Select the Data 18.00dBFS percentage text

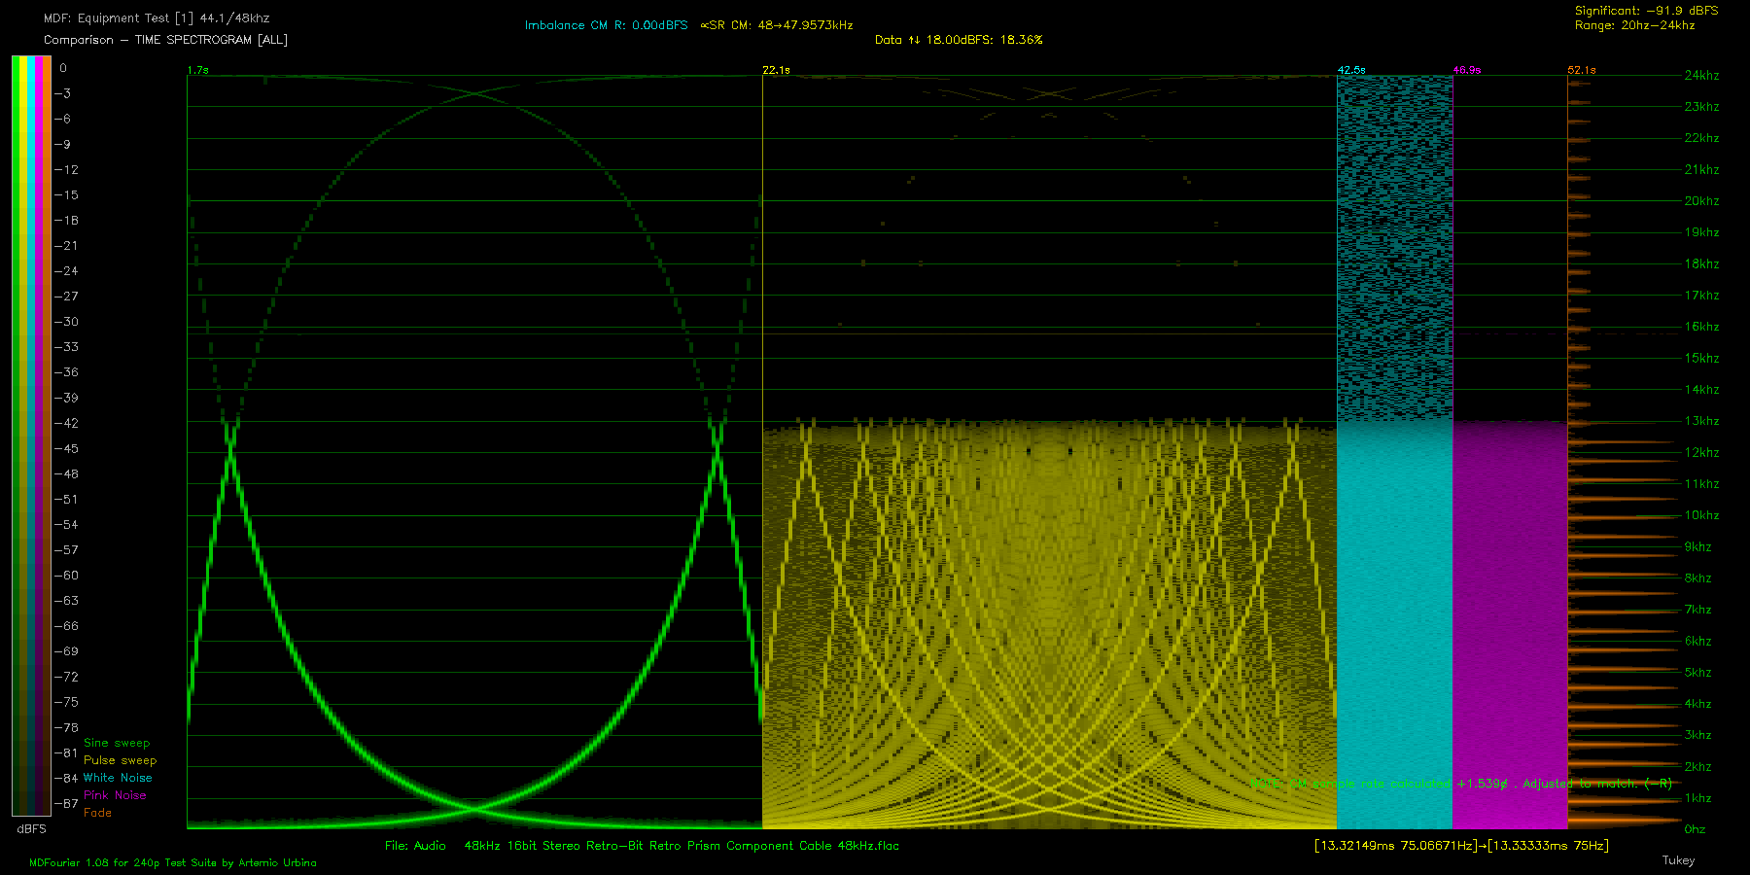click(958, 40)
